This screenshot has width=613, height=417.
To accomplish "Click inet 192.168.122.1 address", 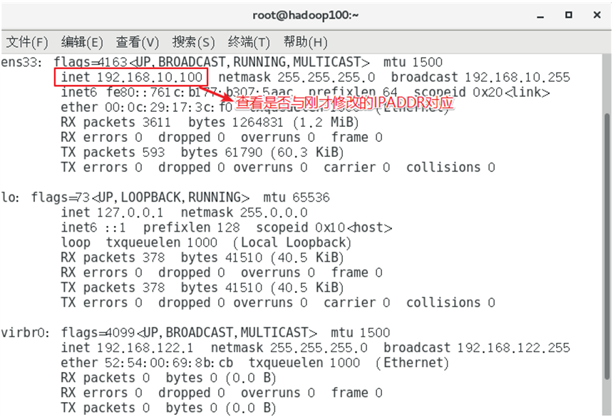I will coord(127,347).
